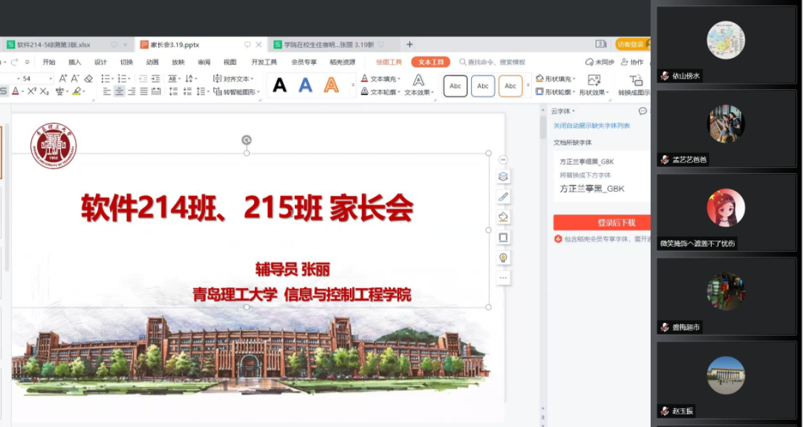This screenshot has width=803, height=427.
Task: Open the layers icon beside the slide
Action: click(x=503, y=177)
